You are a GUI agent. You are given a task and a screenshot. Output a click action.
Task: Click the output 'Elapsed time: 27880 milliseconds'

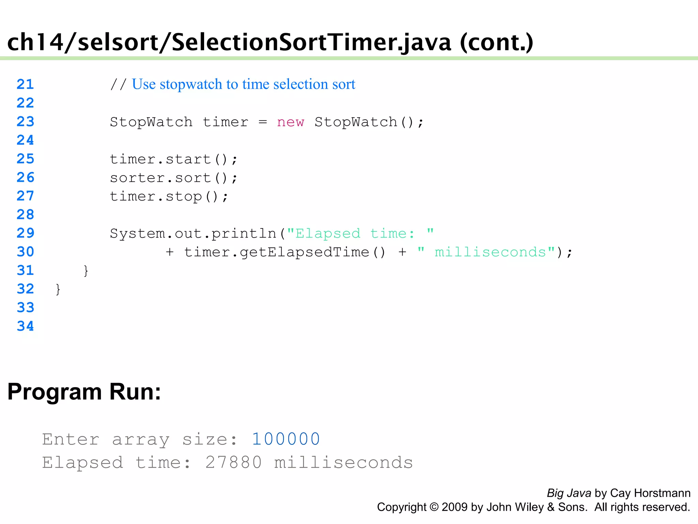[227, 463]
